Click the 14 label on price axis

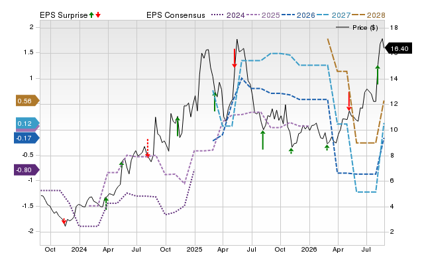click(394, 79)
